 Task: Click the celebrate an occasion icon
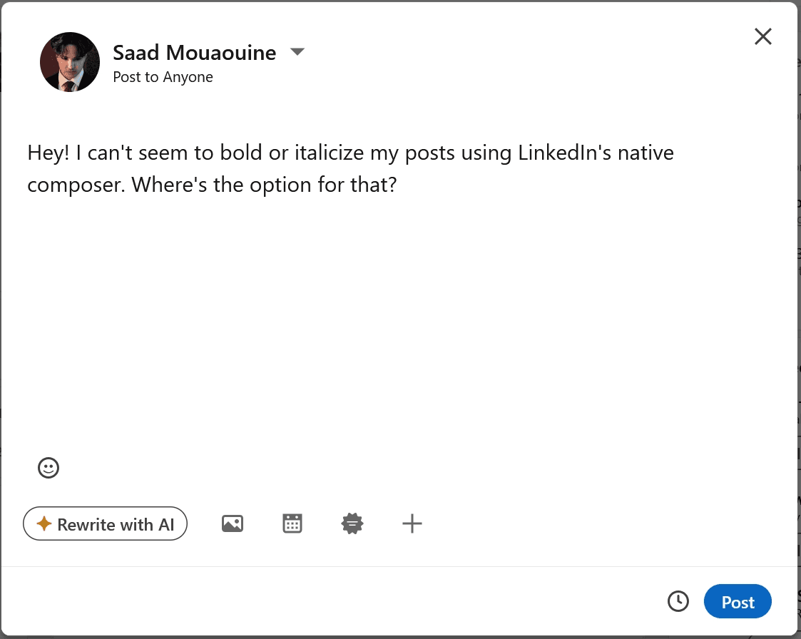click(x=352, y=523)
